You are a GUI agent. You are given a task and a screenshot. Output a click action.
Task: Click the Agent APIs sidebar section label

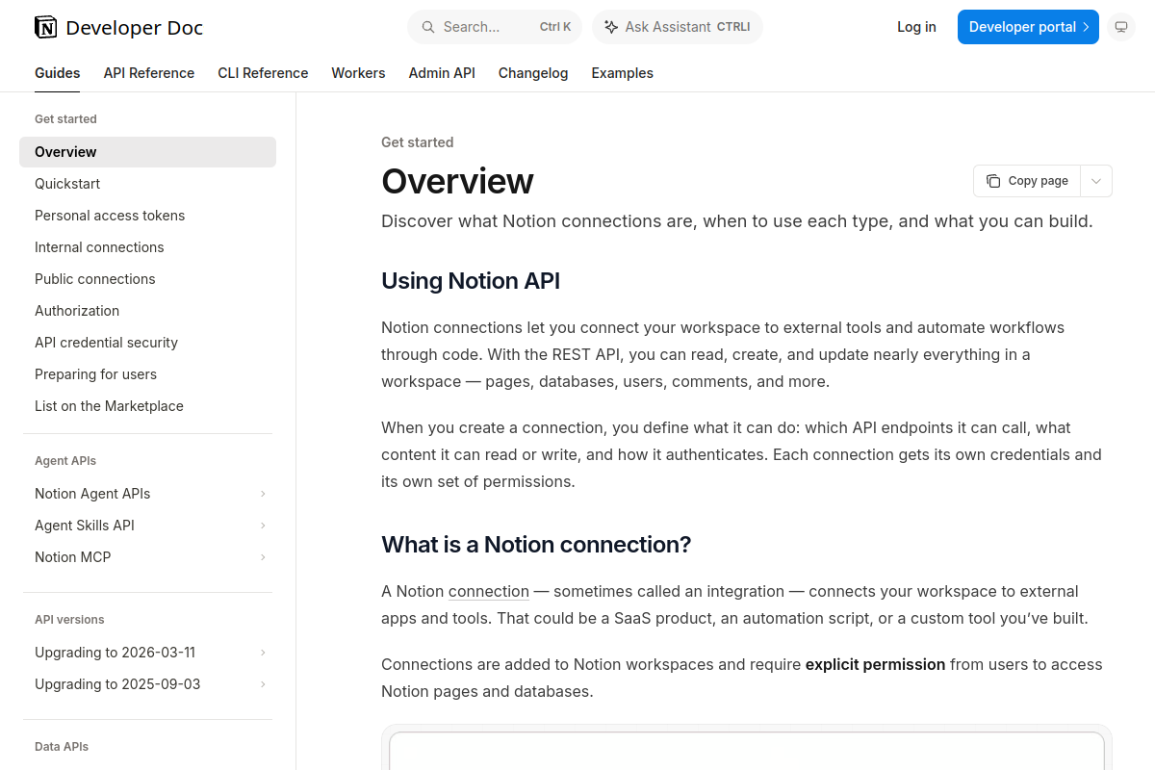click(x=65, y=461)
